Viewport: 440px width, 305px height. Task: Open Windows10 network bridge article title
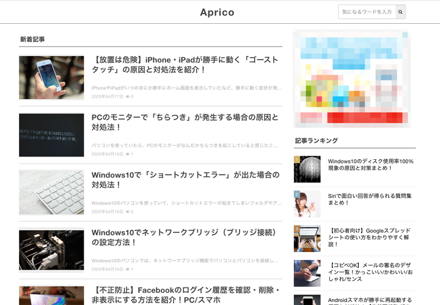(x=184, y=237)
